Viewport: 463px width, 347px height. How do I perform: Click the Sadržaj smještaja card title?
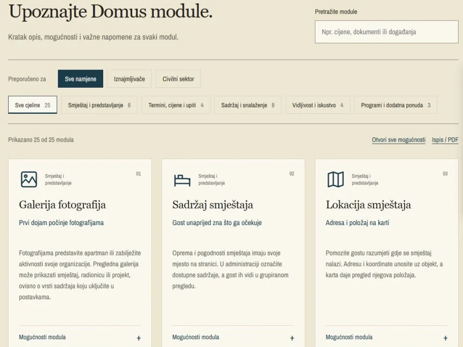click(x=213, y=205)
